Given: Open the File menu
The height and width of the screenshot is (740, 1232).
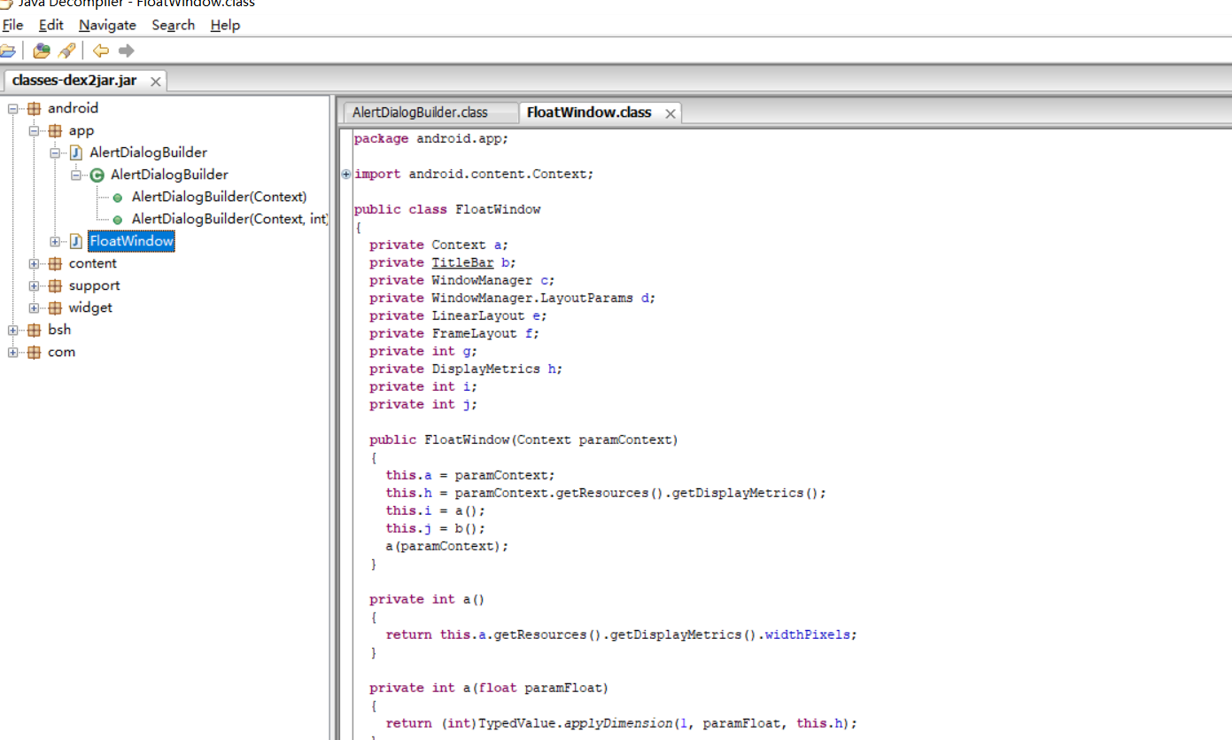Looking at the screenshot, I should tap(12, 25).
